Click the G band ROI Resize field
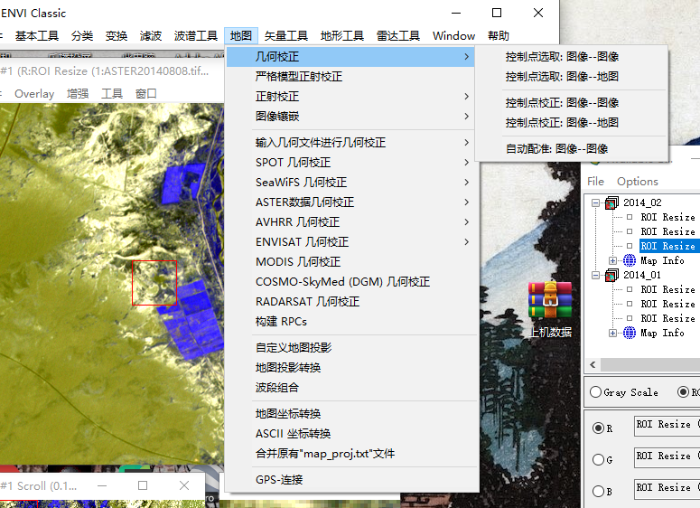The height and width of the screenshot is (508, 700). (x=667, y=457)
